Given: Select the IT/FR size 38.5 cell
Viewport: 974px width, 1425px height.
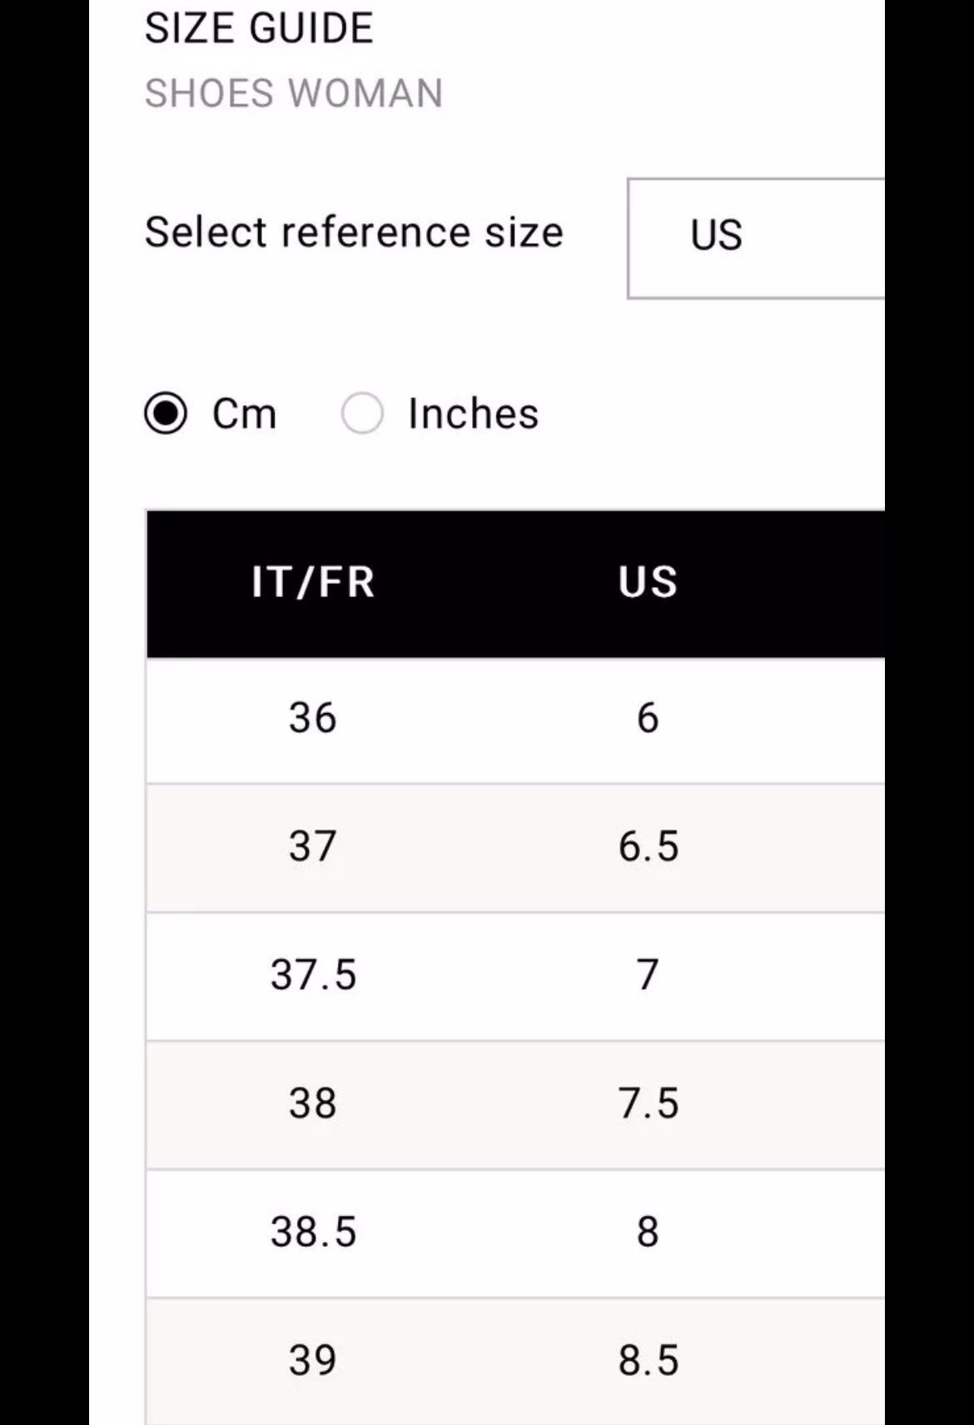Looking at the screenshot, I should (x=313, y=1232).
